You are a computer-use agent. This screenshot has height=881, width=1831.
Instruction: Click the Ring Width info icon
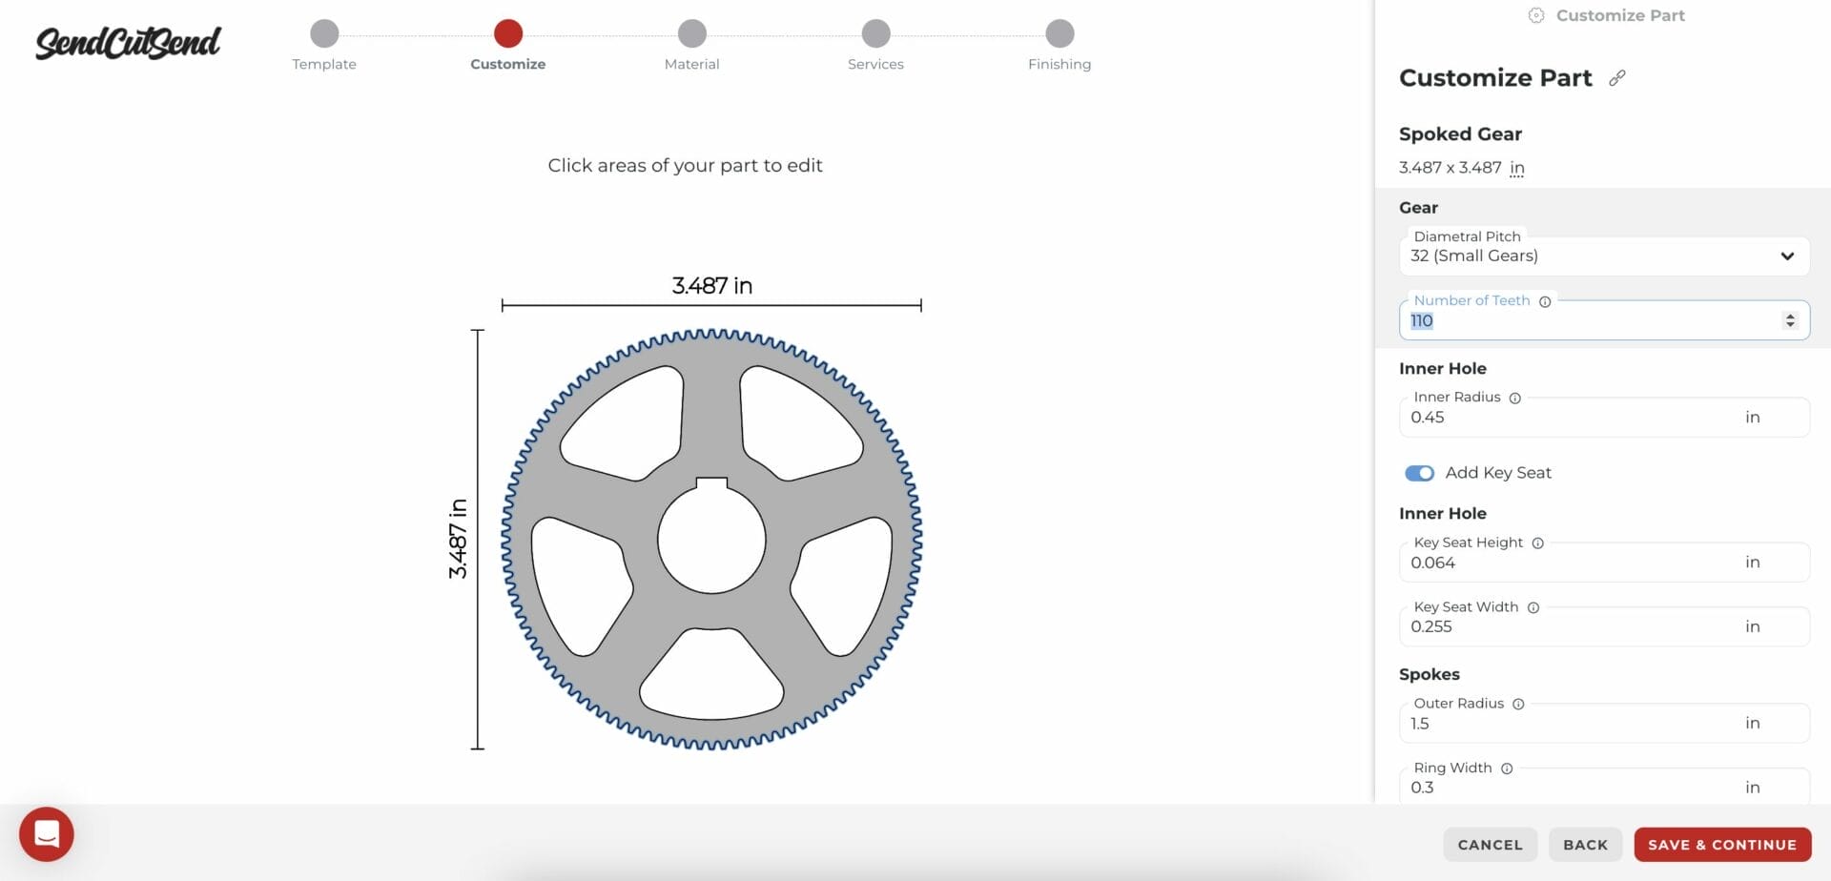tap(1507, 768)
